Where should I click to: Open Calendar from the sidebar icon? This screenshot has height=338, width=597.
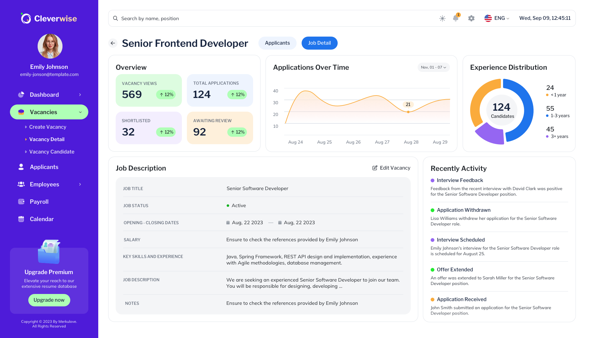21,219
